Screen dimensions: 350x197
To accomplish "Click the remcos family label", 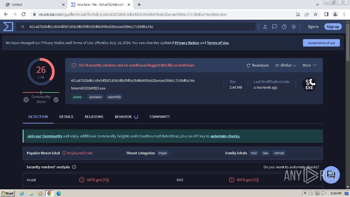I will (279, 153).
